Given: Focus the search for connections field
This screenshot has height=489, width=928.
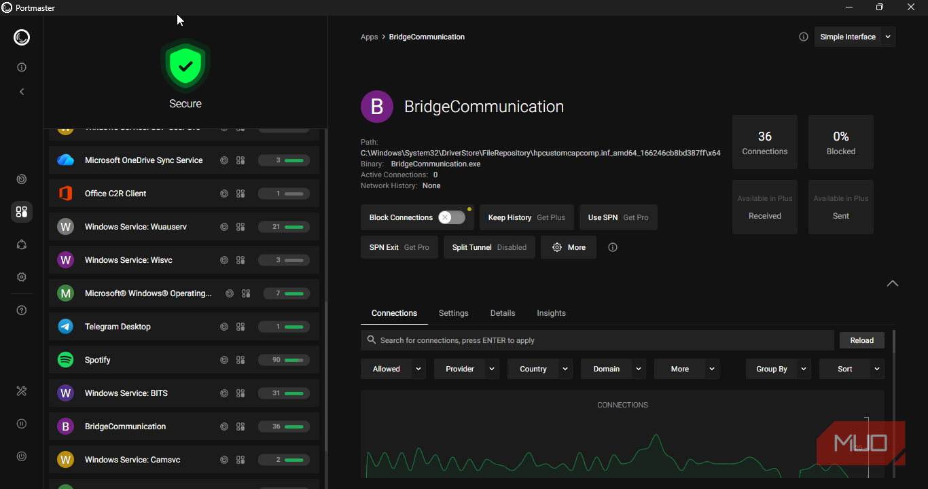Looking at the screenshot, I should pos(597,340).
